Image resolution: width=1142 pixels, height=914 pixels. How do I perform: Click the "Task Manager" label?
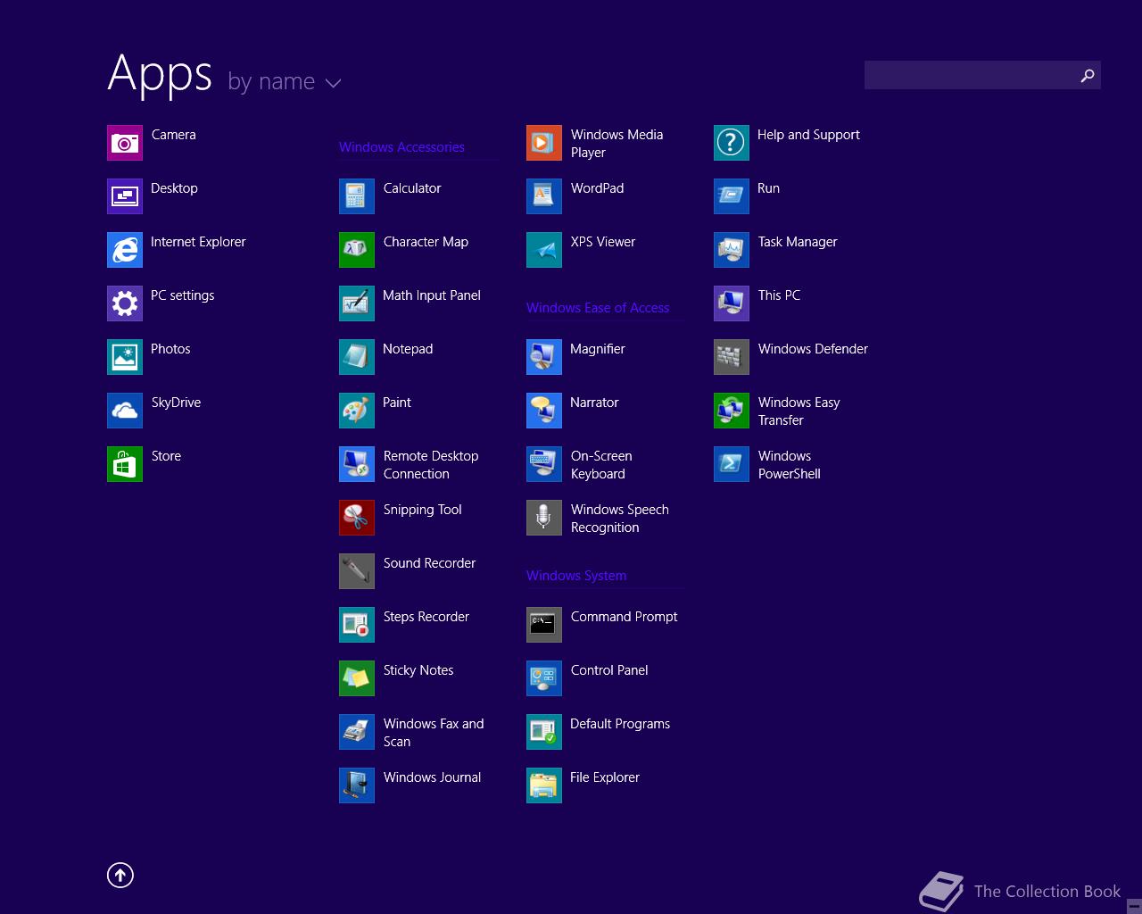pyautogui.click(x=798, y=242)
